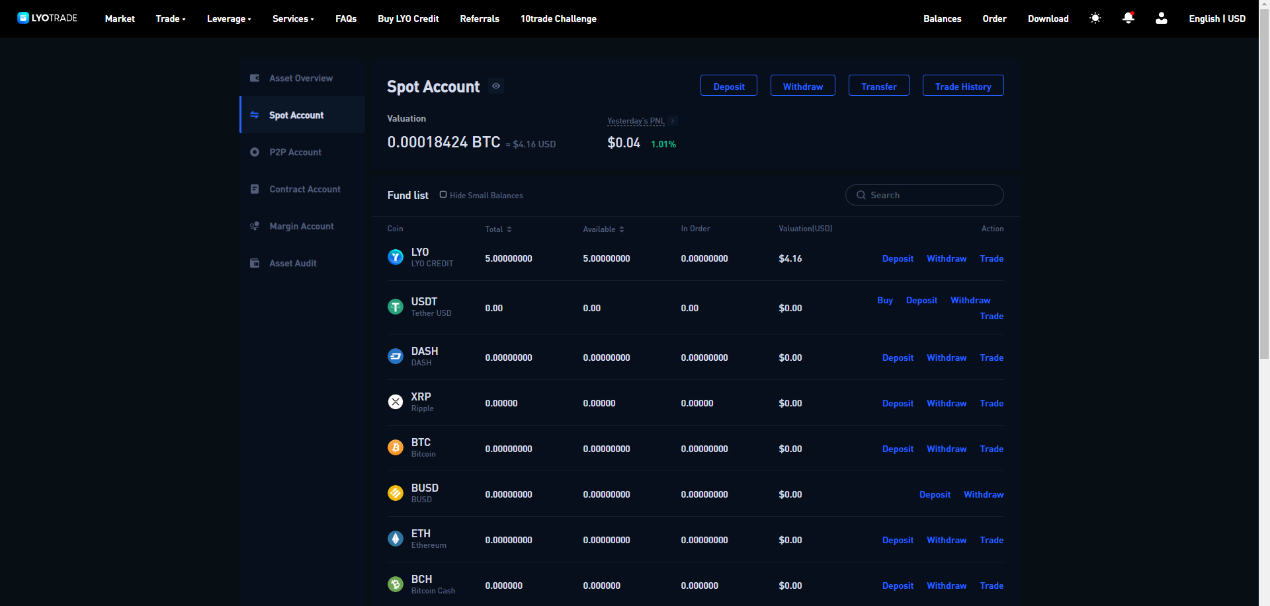Image resolution: width=1270 pixels, height=606 pixels.
Task: Click Withdraw for BUSD row
Action: pyautogui.click(x=984, y=494)
